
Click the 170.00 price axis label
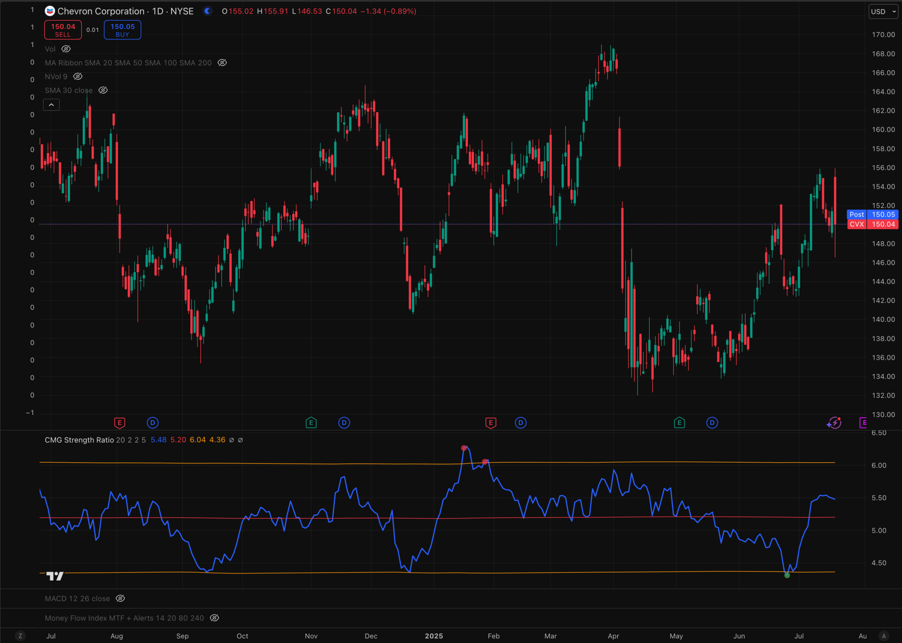[x=883, y=35]
